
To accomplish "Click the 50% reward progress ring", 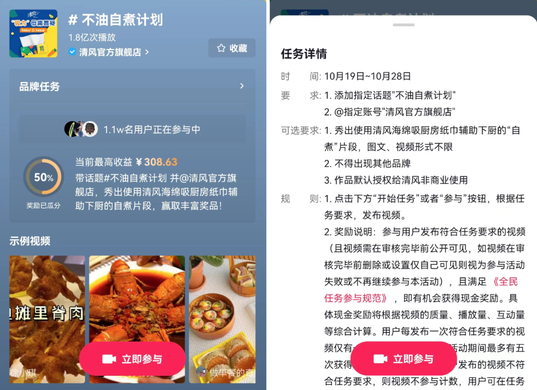I will point(43,176).
